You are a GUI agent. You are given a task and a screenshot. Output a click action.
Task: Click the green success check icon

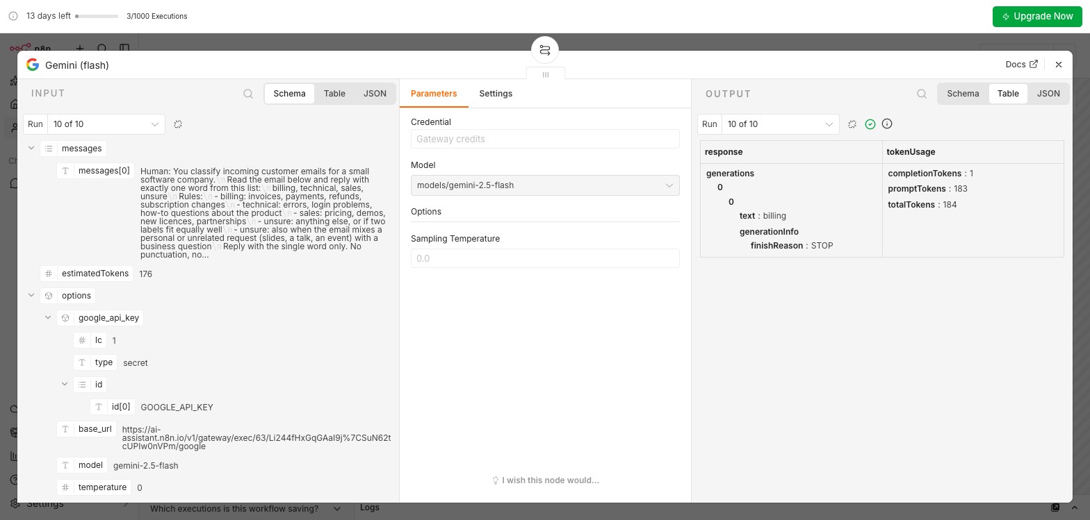click(x=870, y=124)
